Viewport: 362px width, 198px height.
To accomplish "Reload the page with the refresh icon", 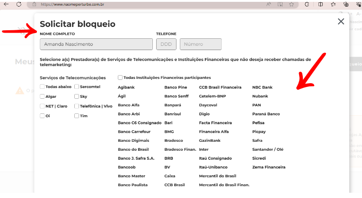I will 19,4.
